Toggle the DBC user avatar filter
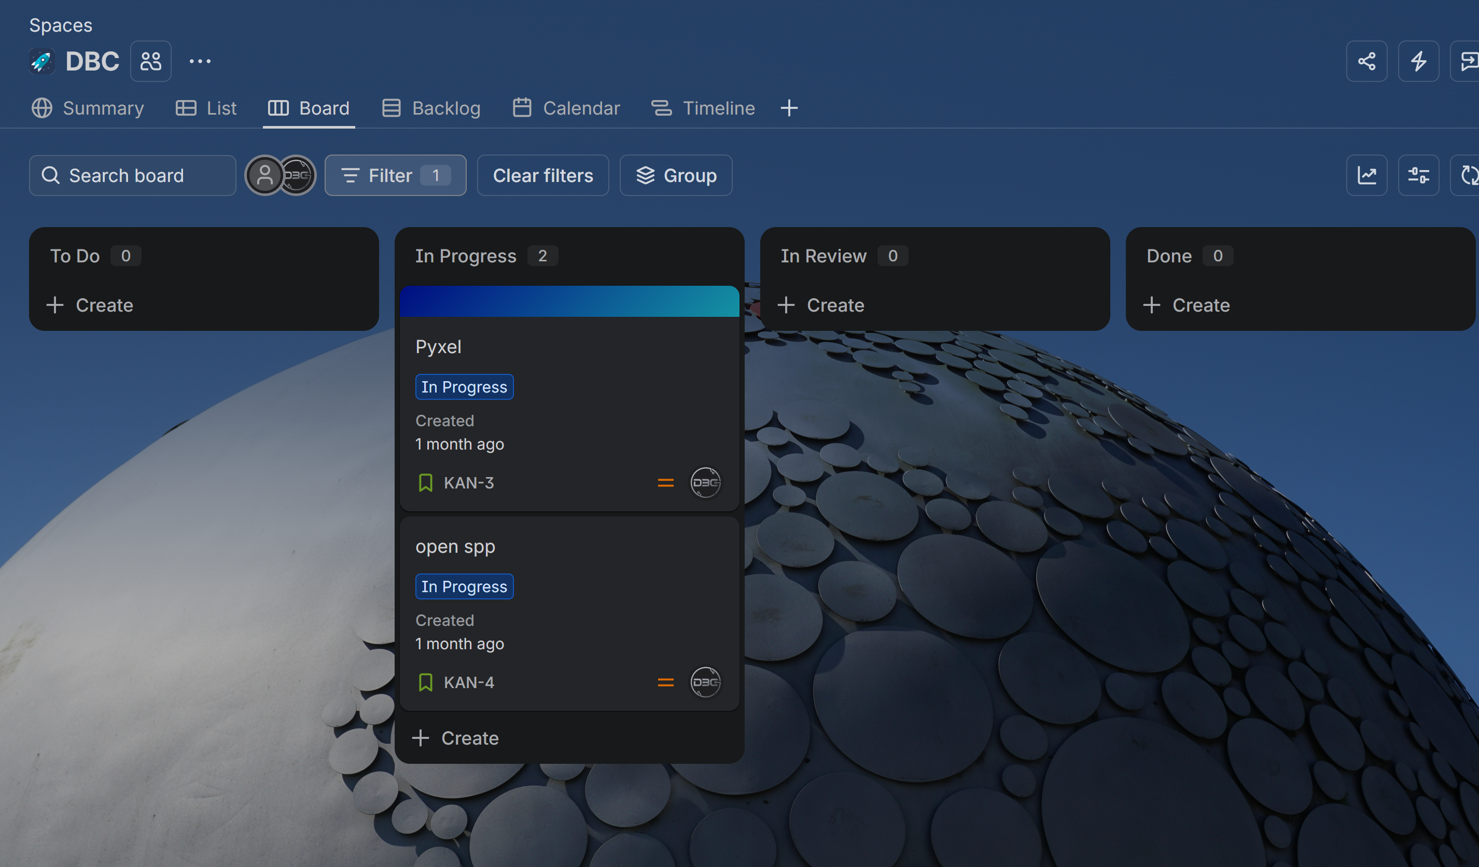The height and width of the screenshot is (867, 1479). (x=297, y=175)
